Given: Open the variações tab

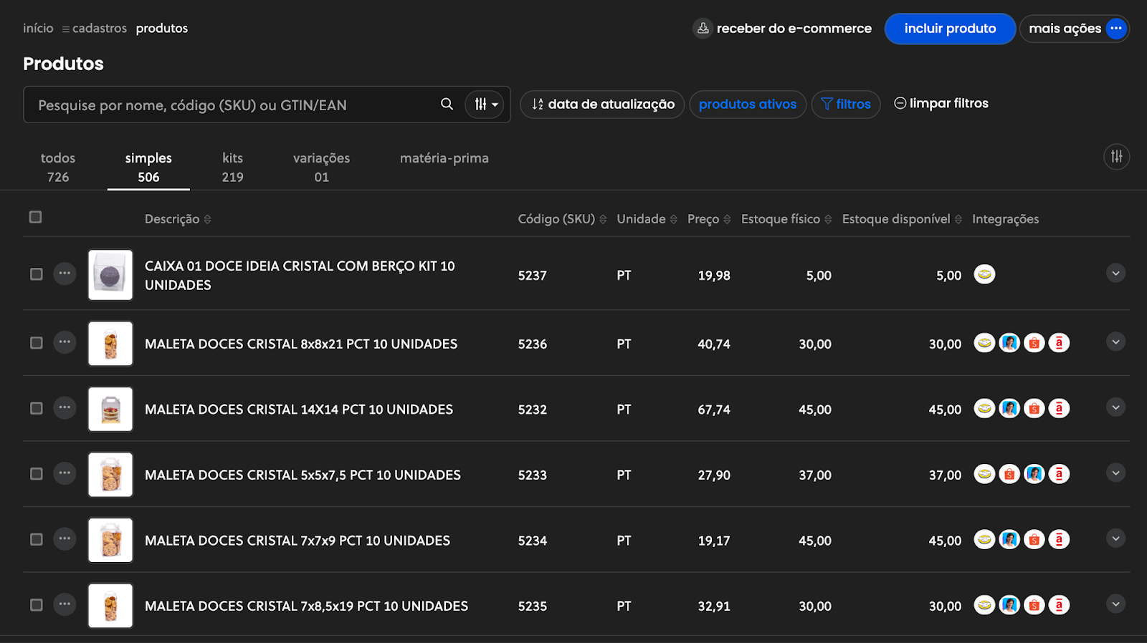Looking at the screenshot, I should point(321,167).
